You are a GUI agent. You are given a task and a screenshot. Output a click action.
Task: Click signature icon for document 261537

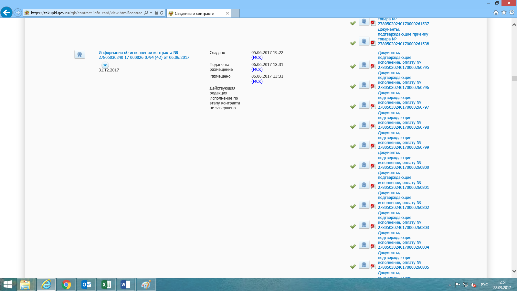point(364,21)
